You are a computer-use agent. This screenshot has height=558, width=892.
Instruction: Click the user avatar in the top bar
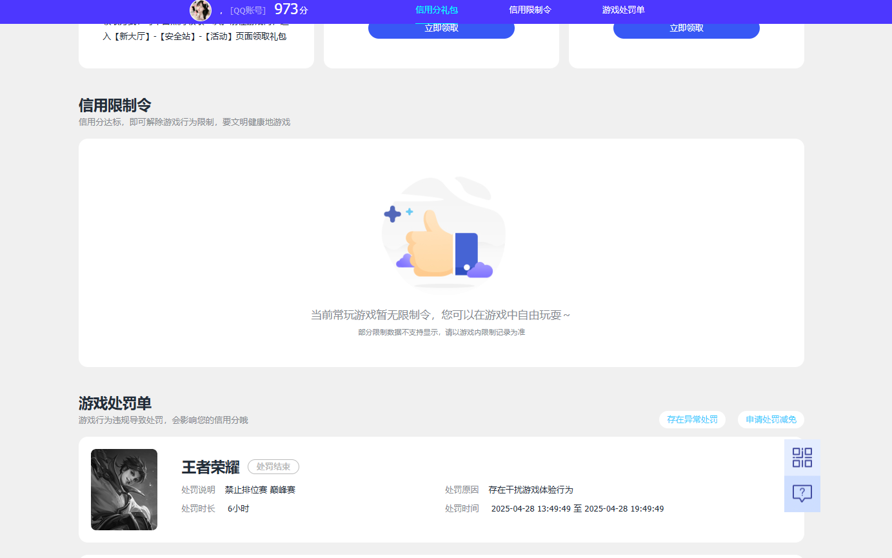[x=201, y=10]
